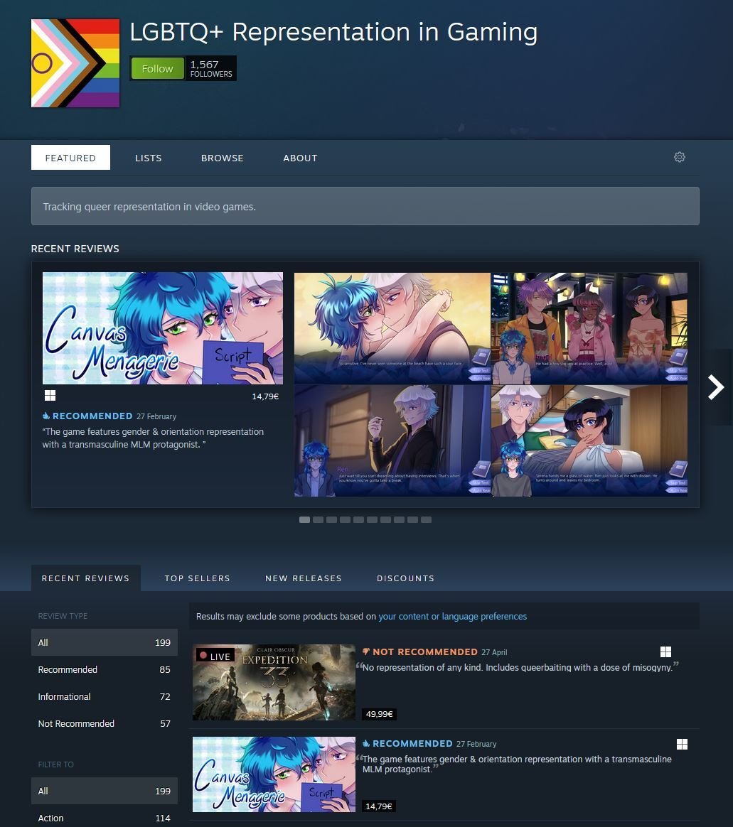Filter reviews to Not Recommended 57
733x827 pixels.
pyautogui.click(x=105, y=723)
